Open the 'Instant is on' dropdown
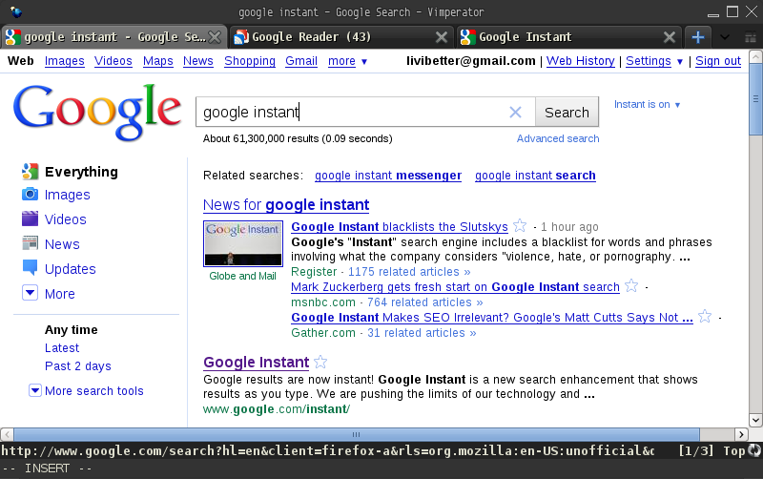Image resolution: width=763 pixels, height=479 pixels. click(647, 104)
